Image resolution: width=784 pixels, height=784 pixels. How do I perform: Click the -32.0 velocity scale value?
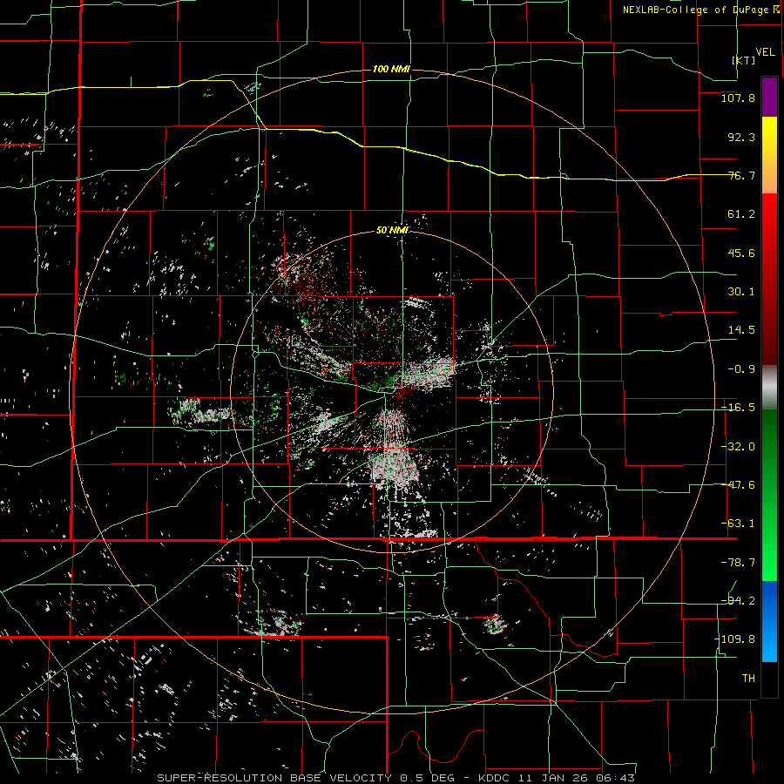tap(738, 447)
